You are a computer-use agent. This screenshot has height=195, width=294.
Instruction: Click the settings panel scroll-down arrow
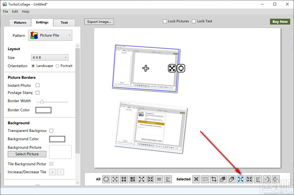click(77, 183)
